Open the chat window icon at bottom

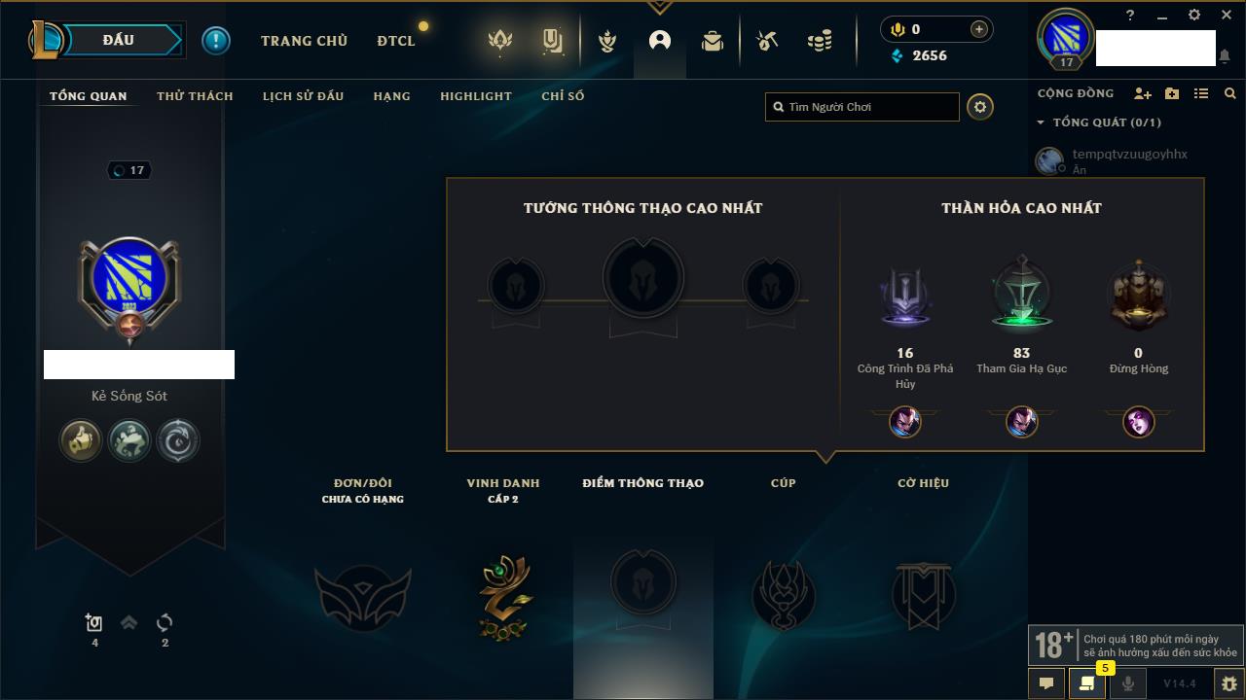[x=1046, y=683]
